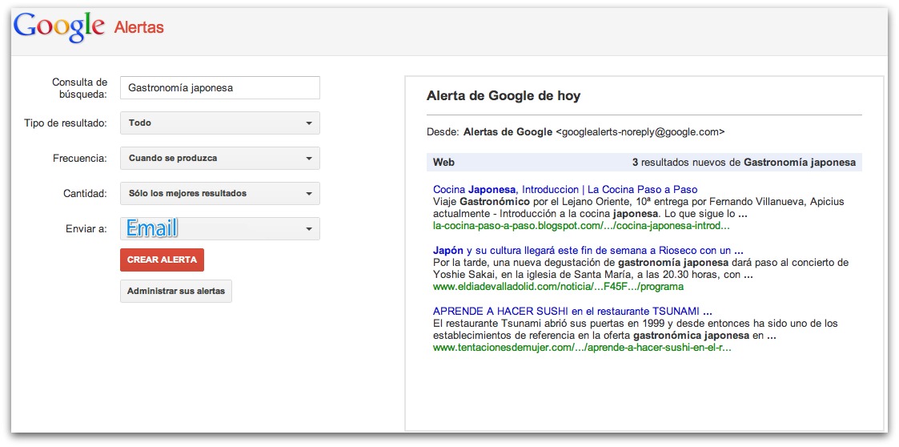Click the Google logo

click(59, 27)
